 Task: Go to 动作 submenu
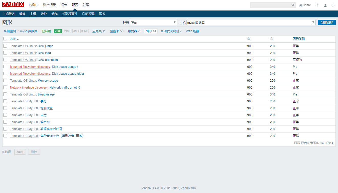tap(54, 14)
